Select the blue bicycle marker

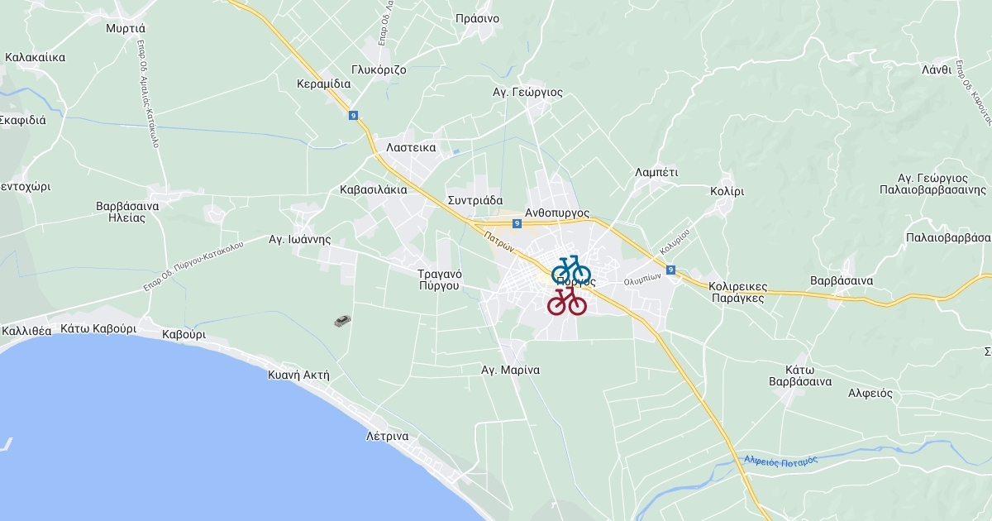click(571, 270)
